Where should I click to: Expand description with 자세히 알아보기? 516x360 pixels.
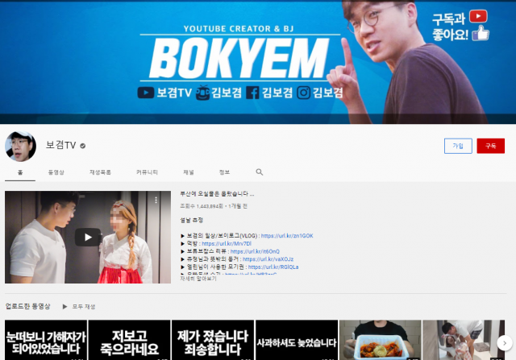[x=198, y=279]
